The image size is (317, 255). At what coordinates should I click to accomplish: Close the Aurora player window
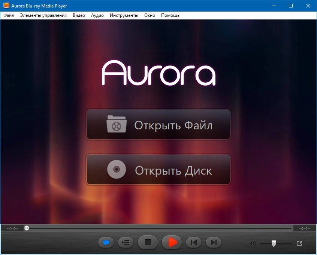[x=308, y=6]
